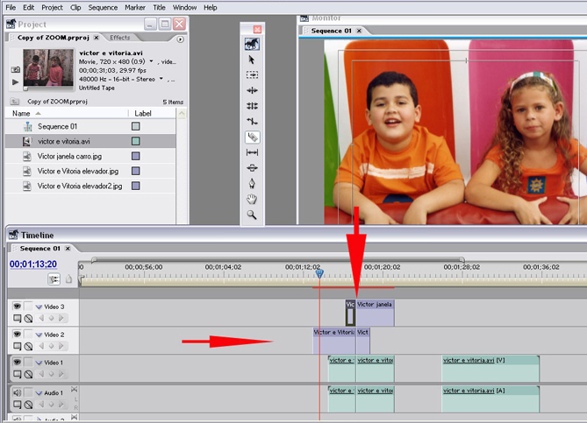Image resolution: width=587 pixels, height=423 pixels.
Task: Hide Video 3 track with eye icon
Action: click(17, 307)
